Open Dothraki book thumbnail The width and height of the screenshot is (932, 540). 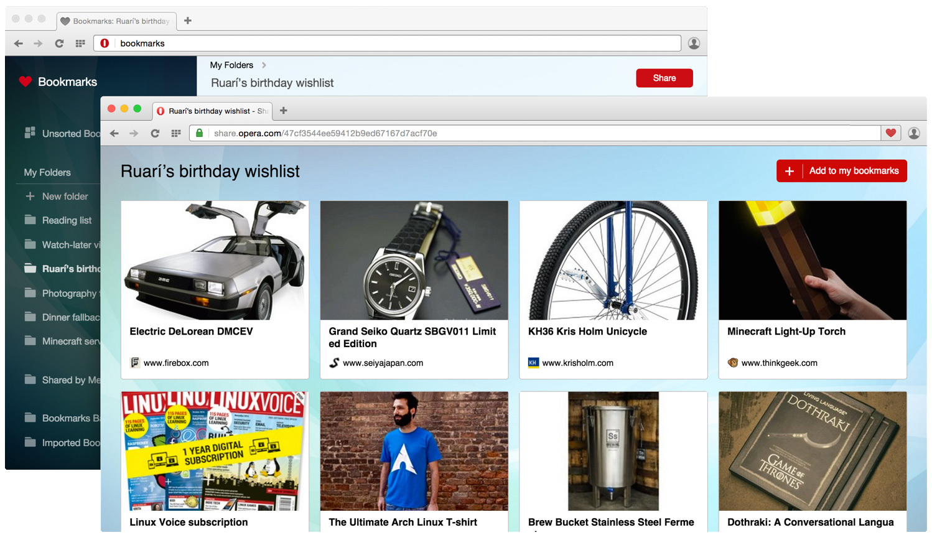[813, 451]
